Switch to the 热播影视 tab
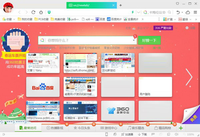 pyautogui.click(x=55, y=128)
